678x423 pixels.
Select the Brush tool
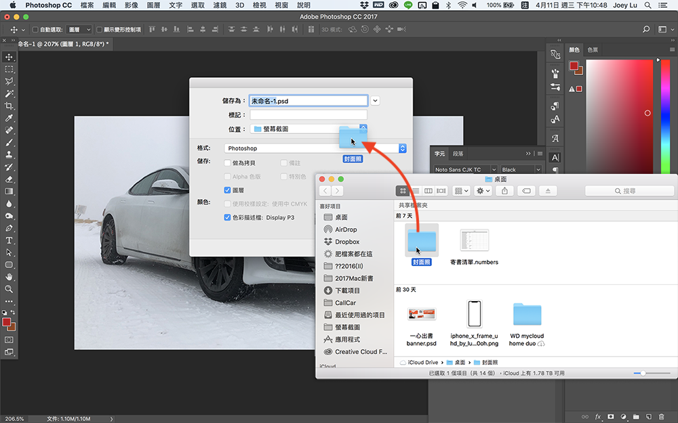[9, 142]
